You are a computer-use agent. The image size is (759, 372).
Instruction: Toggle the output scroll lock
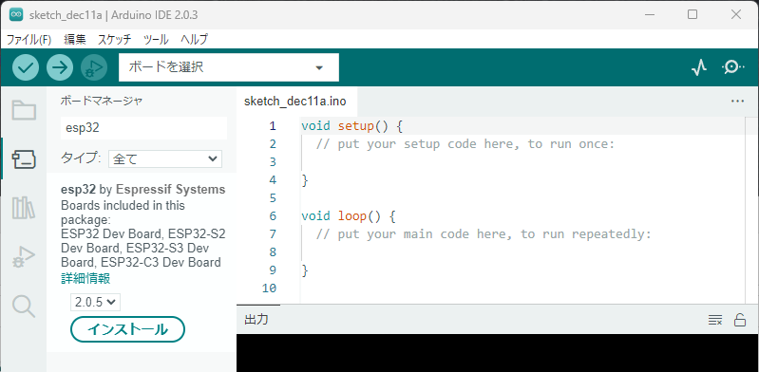(x=740, y=320)
